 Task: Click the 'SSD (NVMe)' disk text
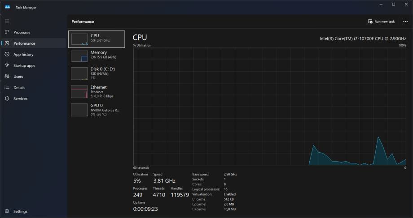pos(99,74)
